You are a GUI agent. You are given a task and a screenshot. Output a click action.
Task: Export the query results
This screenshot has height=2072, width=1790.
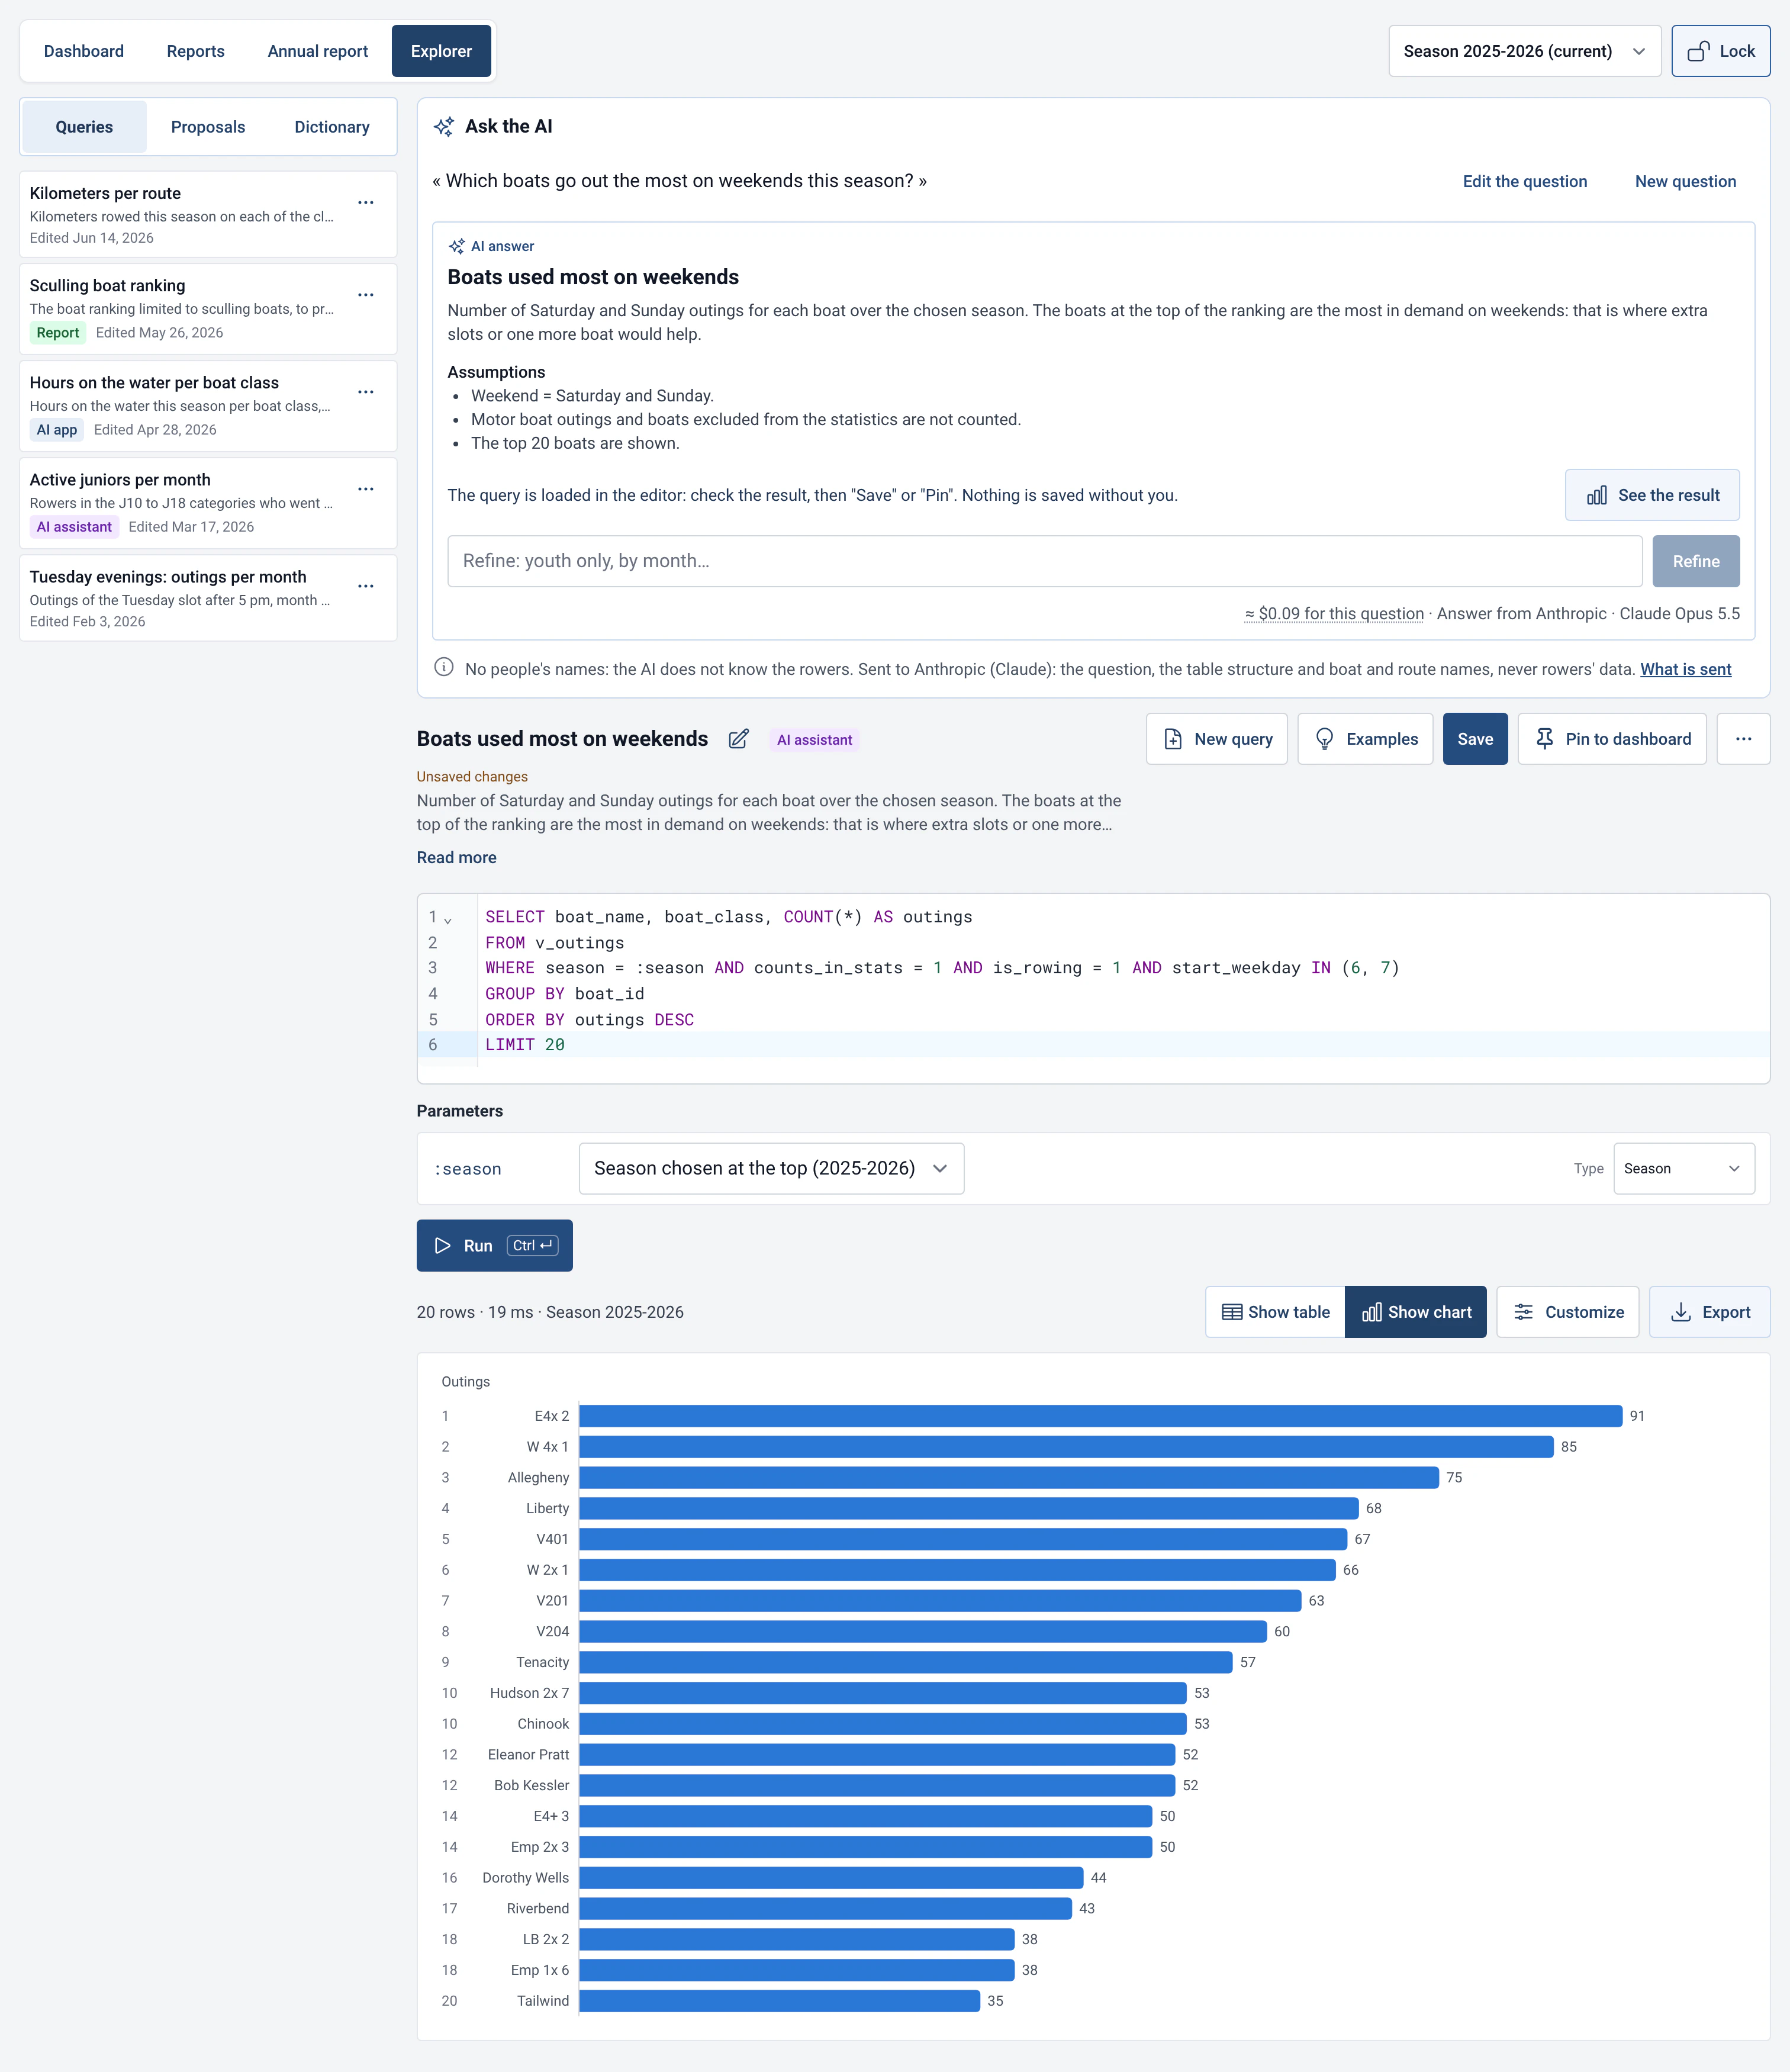coord(1709,1312)
